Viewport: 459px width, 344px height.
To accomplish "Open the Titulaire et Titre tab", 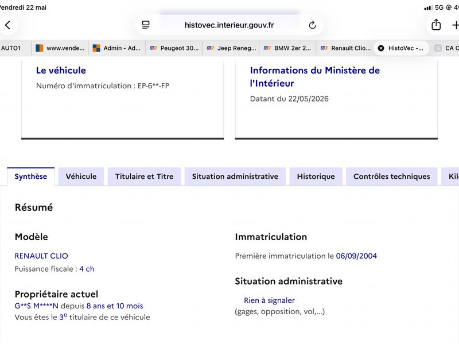I will point(145,177).
